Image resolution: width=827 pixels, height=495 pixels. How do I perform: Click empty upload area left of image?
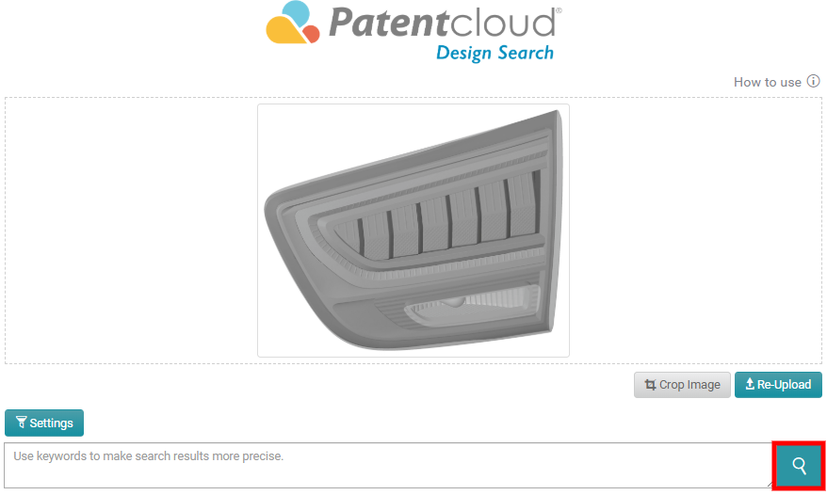pos(131,231)
